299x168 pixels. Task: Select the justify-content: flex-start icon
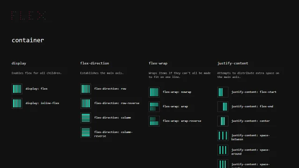(223, 92)
